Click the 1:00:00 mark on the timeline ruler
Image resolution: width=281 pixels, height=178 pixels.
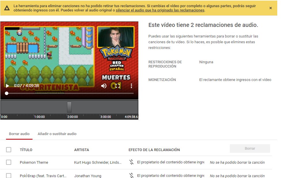coord(39,117)
